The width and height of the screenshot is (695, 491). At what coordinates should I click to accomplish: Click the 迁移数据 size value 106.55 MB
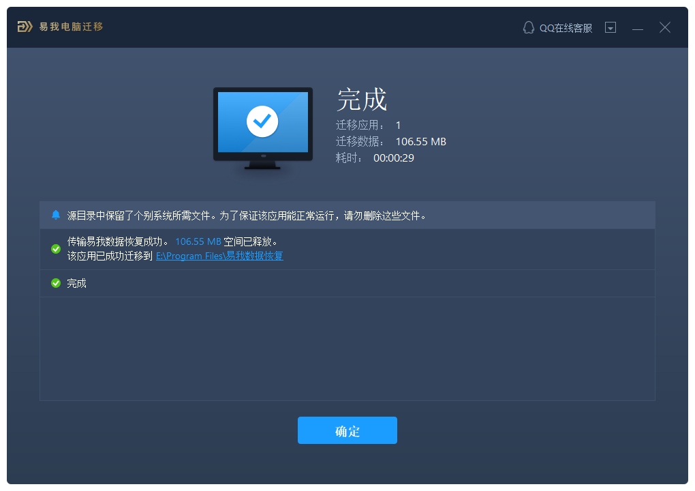[420, 141]
